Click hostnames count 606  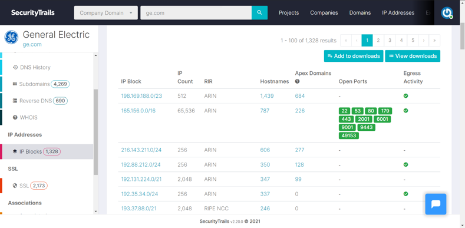tap(265, 150)
